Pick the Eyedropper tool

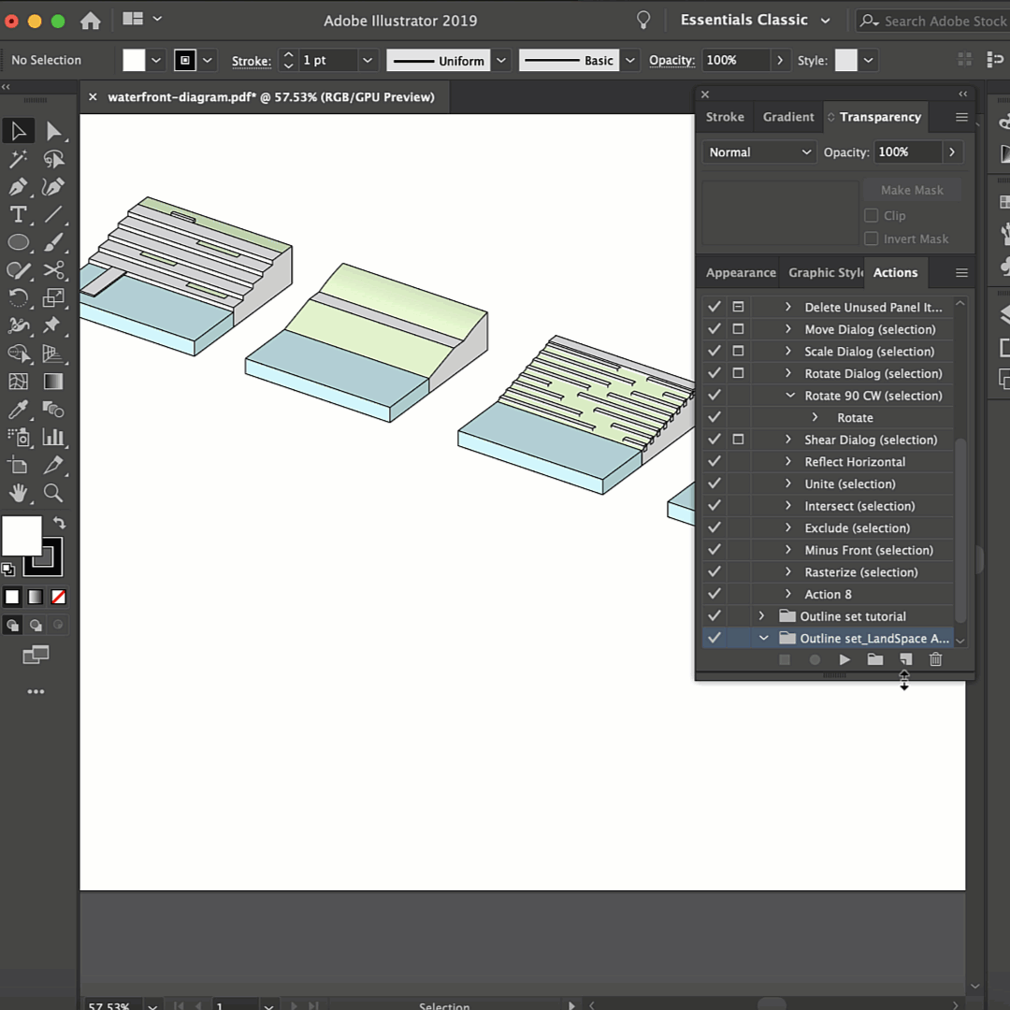click(x=18, y=410)
